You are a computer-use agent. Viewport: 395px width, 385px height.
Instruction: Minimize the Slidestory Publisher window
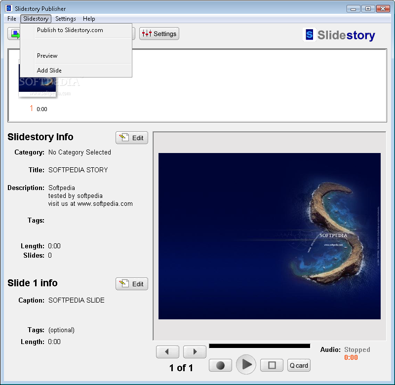[353, 9]
